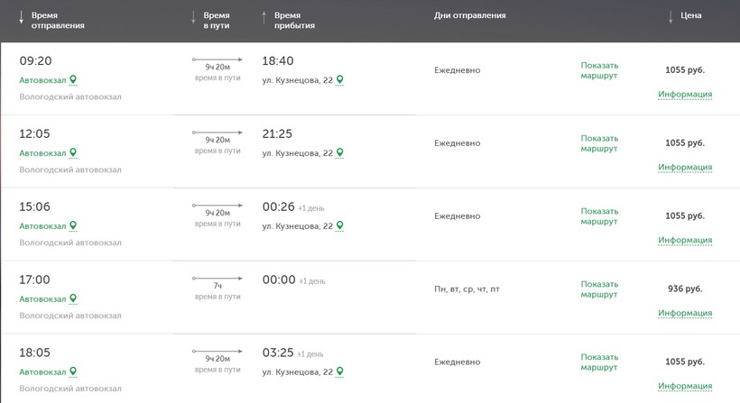
Task: Click map pin next to 00:26 arrival address
Action: 340,225
